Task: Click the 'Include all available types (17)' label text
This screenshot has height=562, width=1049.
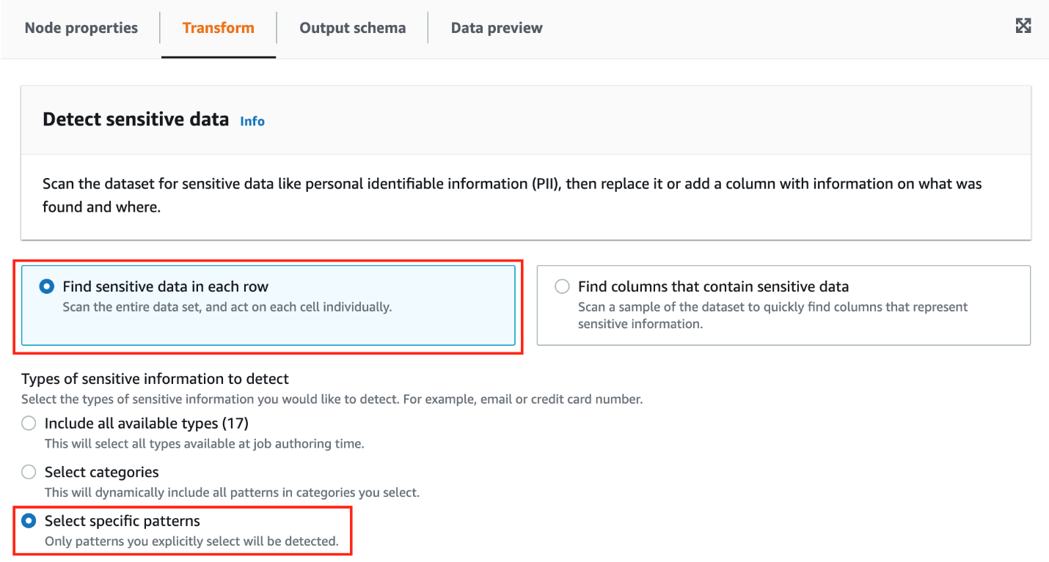Action: coord(146,424)
